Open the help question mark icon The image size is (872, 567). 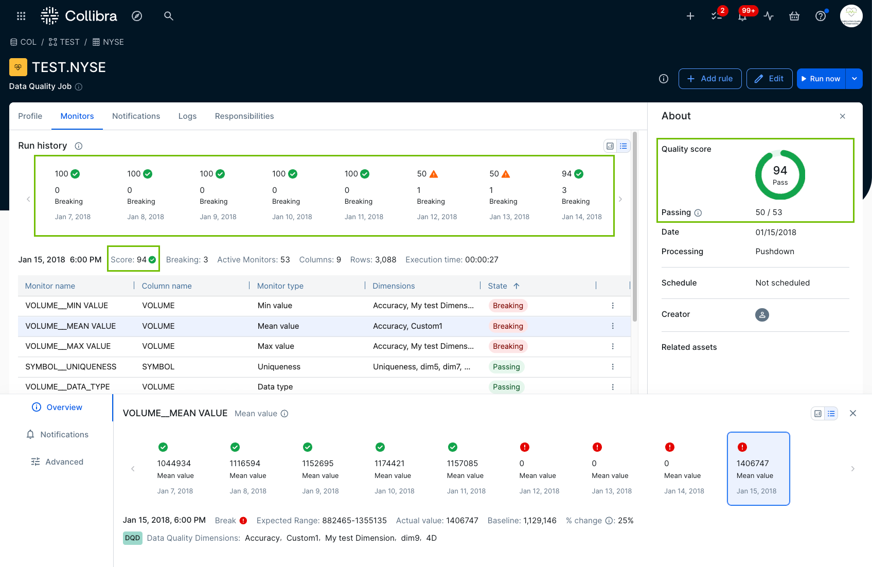pyautogui.click(x=821, y=16)
